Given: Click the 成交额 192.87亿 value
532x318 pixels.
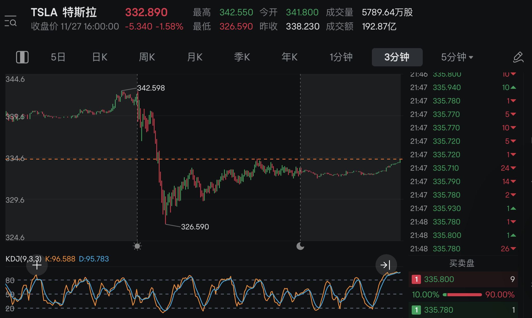Looking at the screenshot, I should pos(379,26).
